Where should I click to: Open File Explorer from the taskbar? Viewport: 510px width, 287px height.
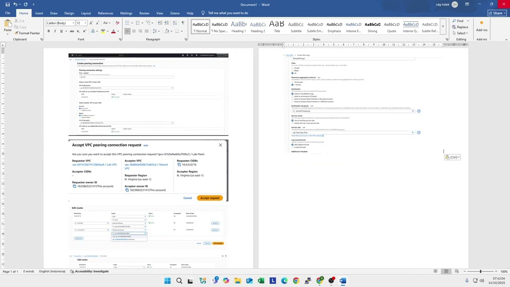pos(237,281)
